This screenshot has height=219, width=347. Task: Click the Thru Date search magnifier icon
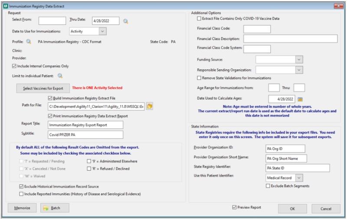[x=126, y=21]
